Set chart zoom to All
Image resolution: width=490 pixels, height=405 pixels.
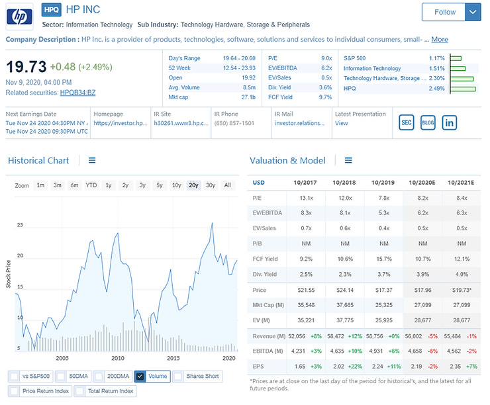(228, 185)
